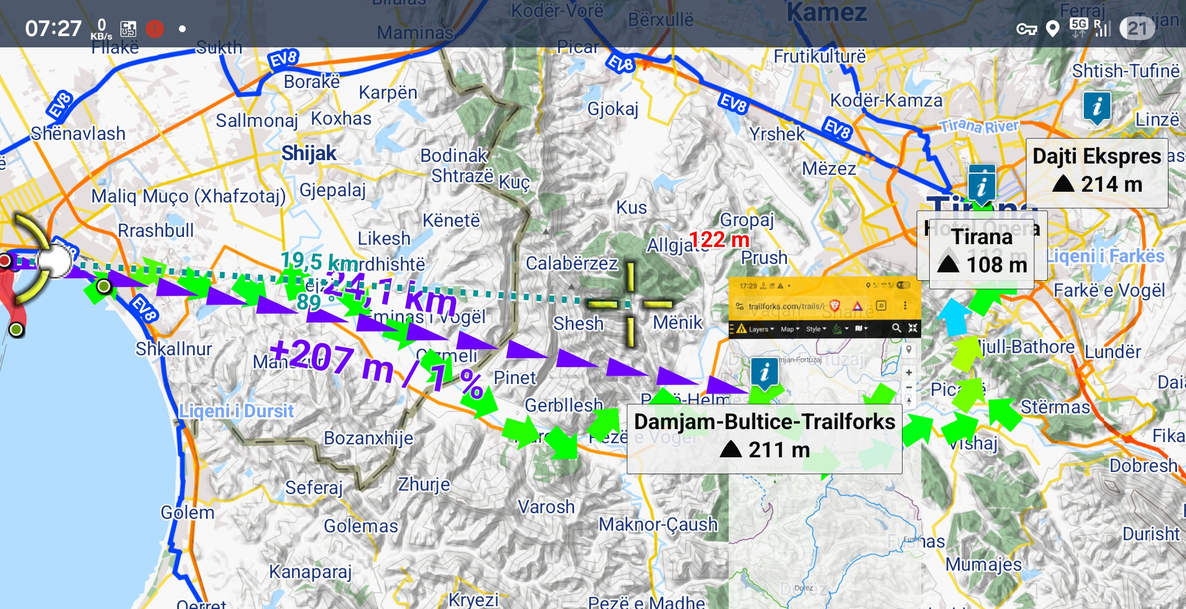Expand the Style dropdown in overlay

point(816,329)
